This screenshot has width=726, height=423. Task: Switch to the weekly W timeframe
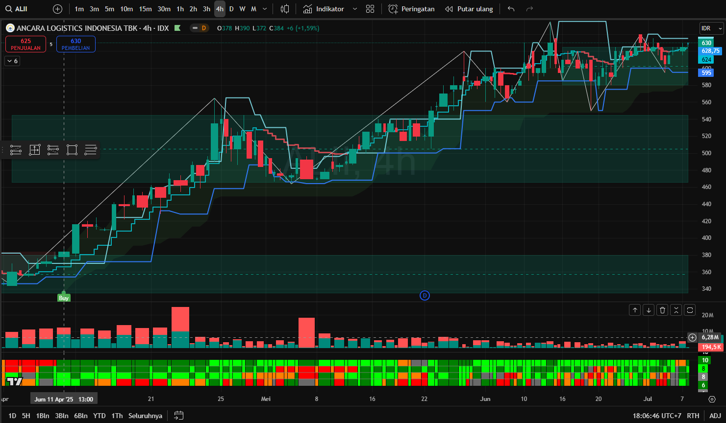[242, 9]
